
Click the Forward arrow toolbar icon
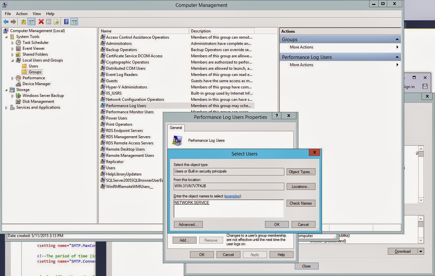click(13, 22)
